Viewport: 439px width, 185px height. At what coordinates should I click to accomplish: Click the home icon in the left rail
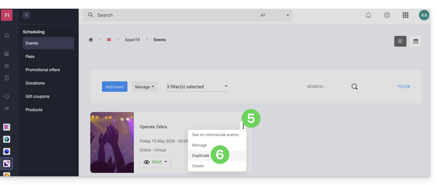click(7, 35)
